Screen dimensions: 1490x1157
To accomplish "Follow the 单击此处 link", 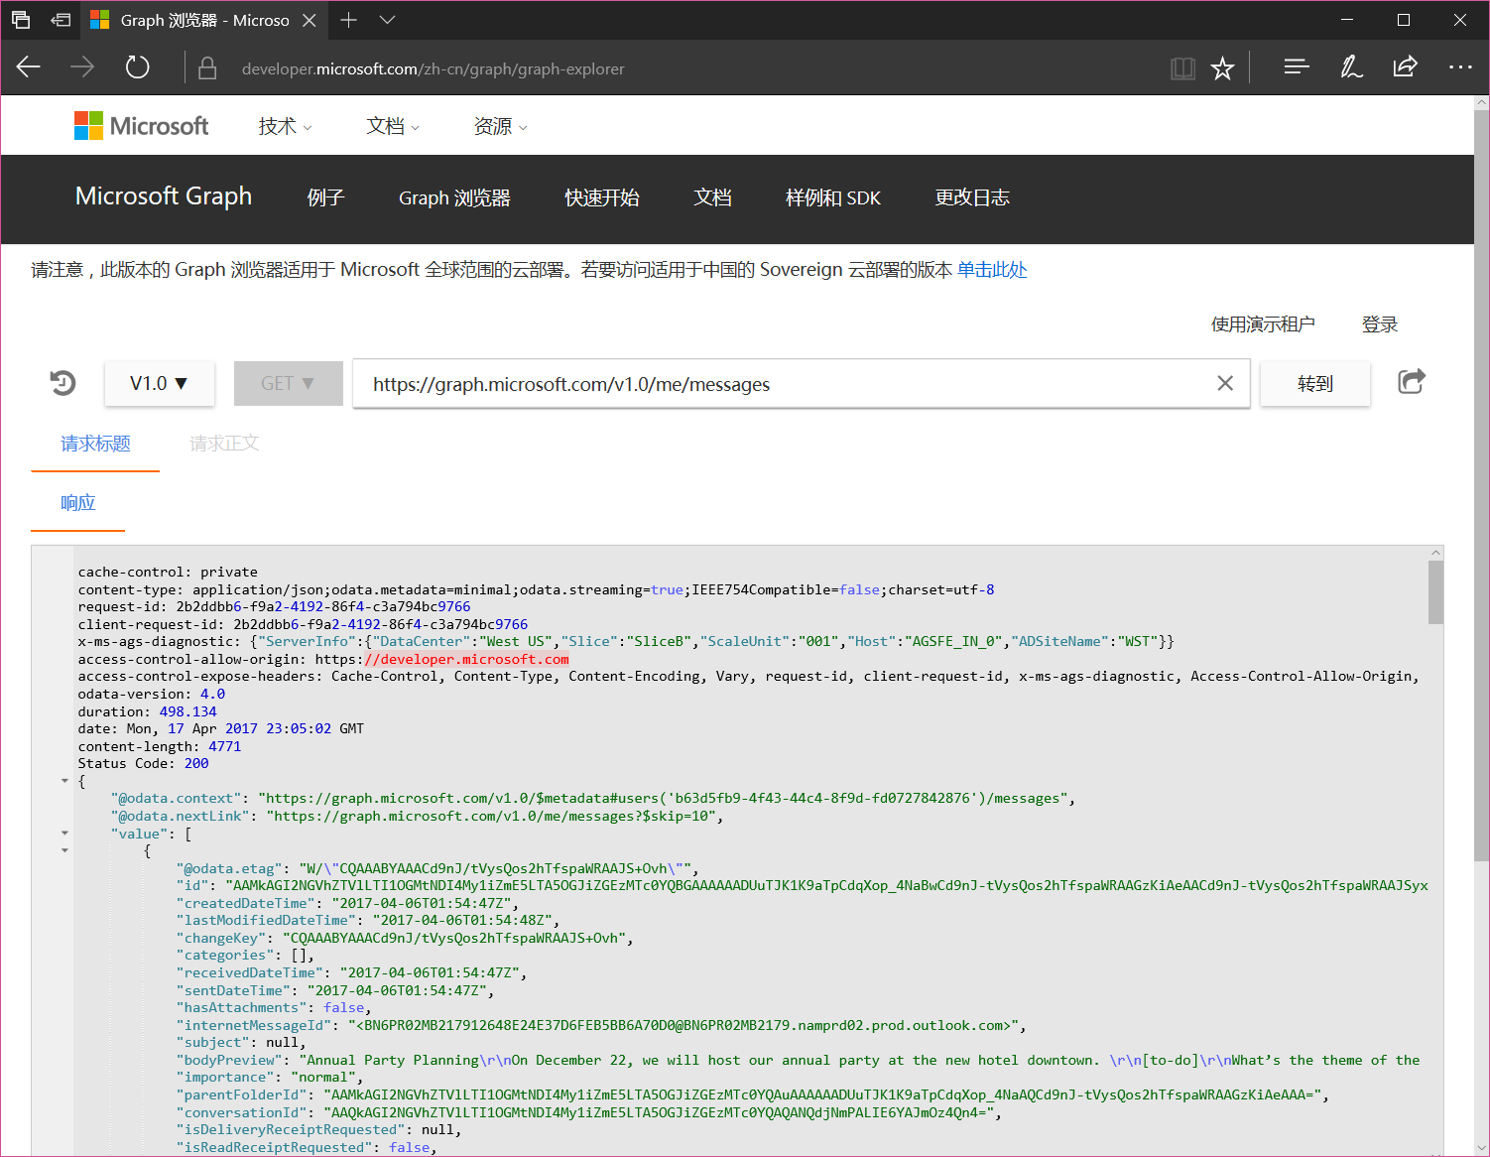I will pyautogui.click(x=991, y=270).
